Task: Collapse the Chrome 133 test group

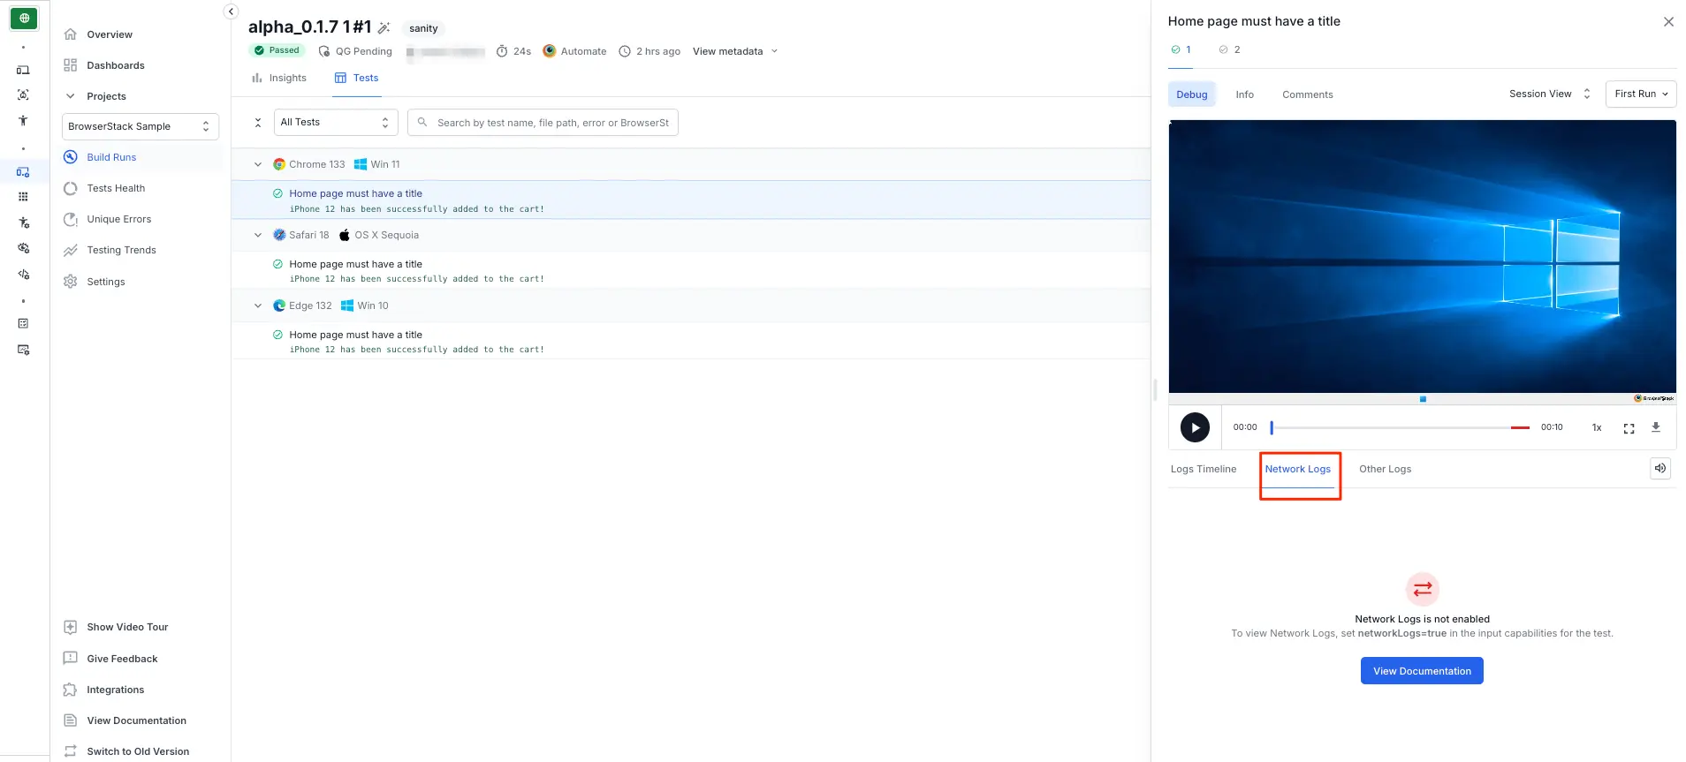Action: point(258,164)
